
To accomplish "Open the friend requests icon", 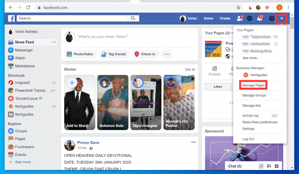I will [x=240, y=18].
